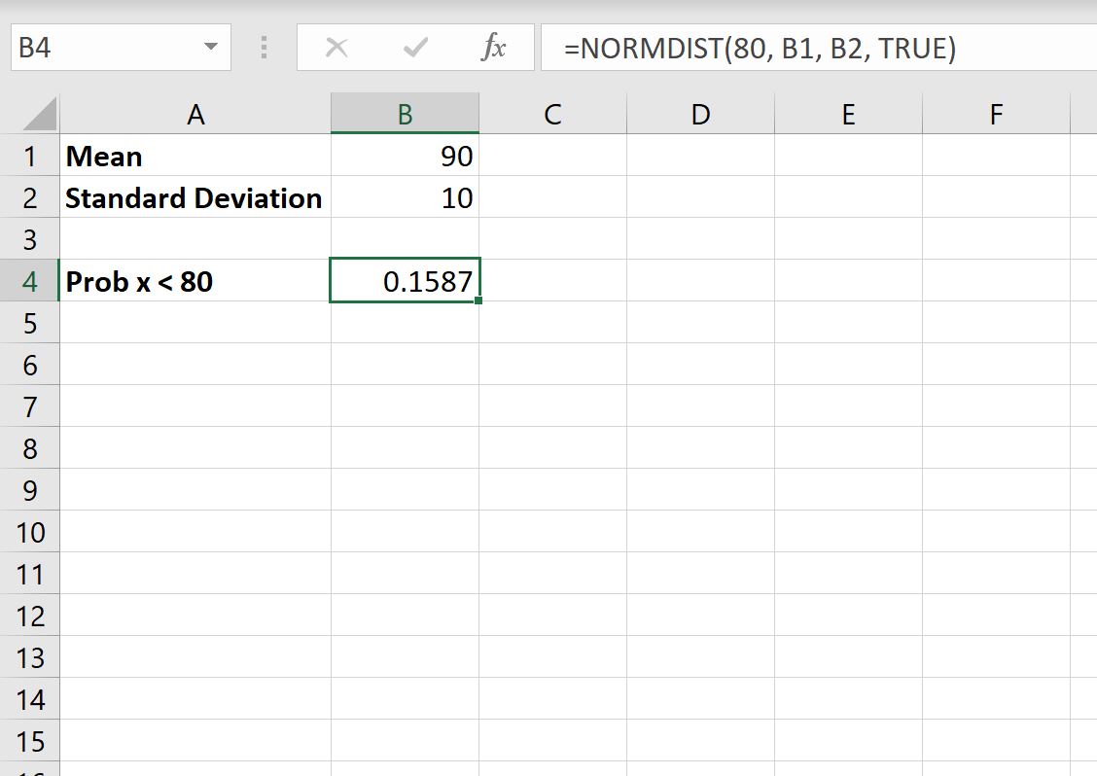
Task: Select the Standard Deviation label cell
Action: point(195,197)
